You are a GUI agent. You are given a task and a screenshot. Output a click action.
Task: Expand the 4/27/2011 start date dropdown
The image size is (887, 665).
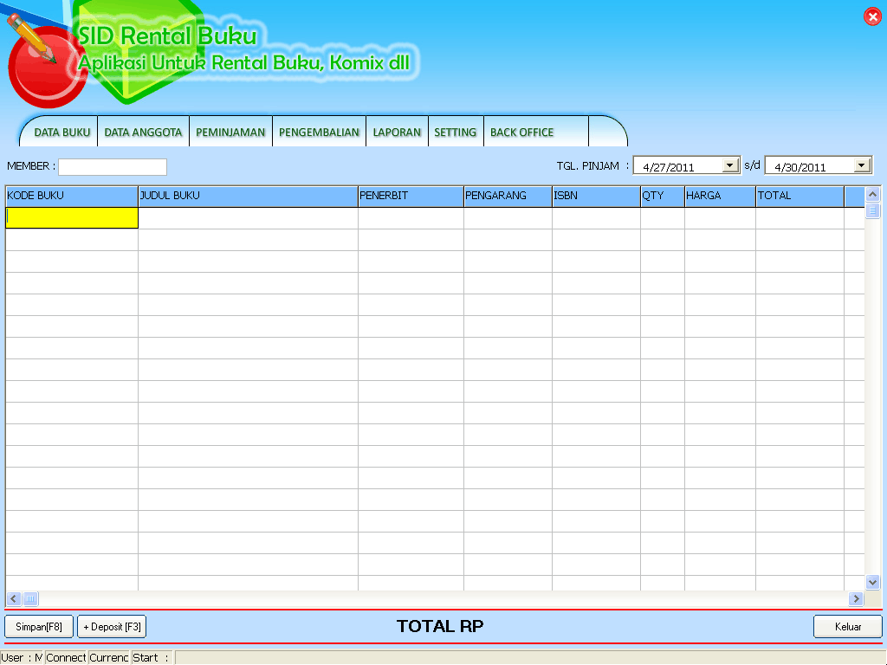coord(730,165)
